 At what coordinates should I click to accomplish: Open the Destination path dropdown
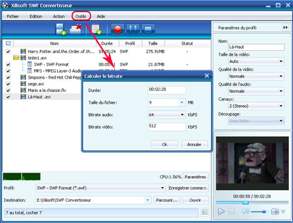point(148,200)
